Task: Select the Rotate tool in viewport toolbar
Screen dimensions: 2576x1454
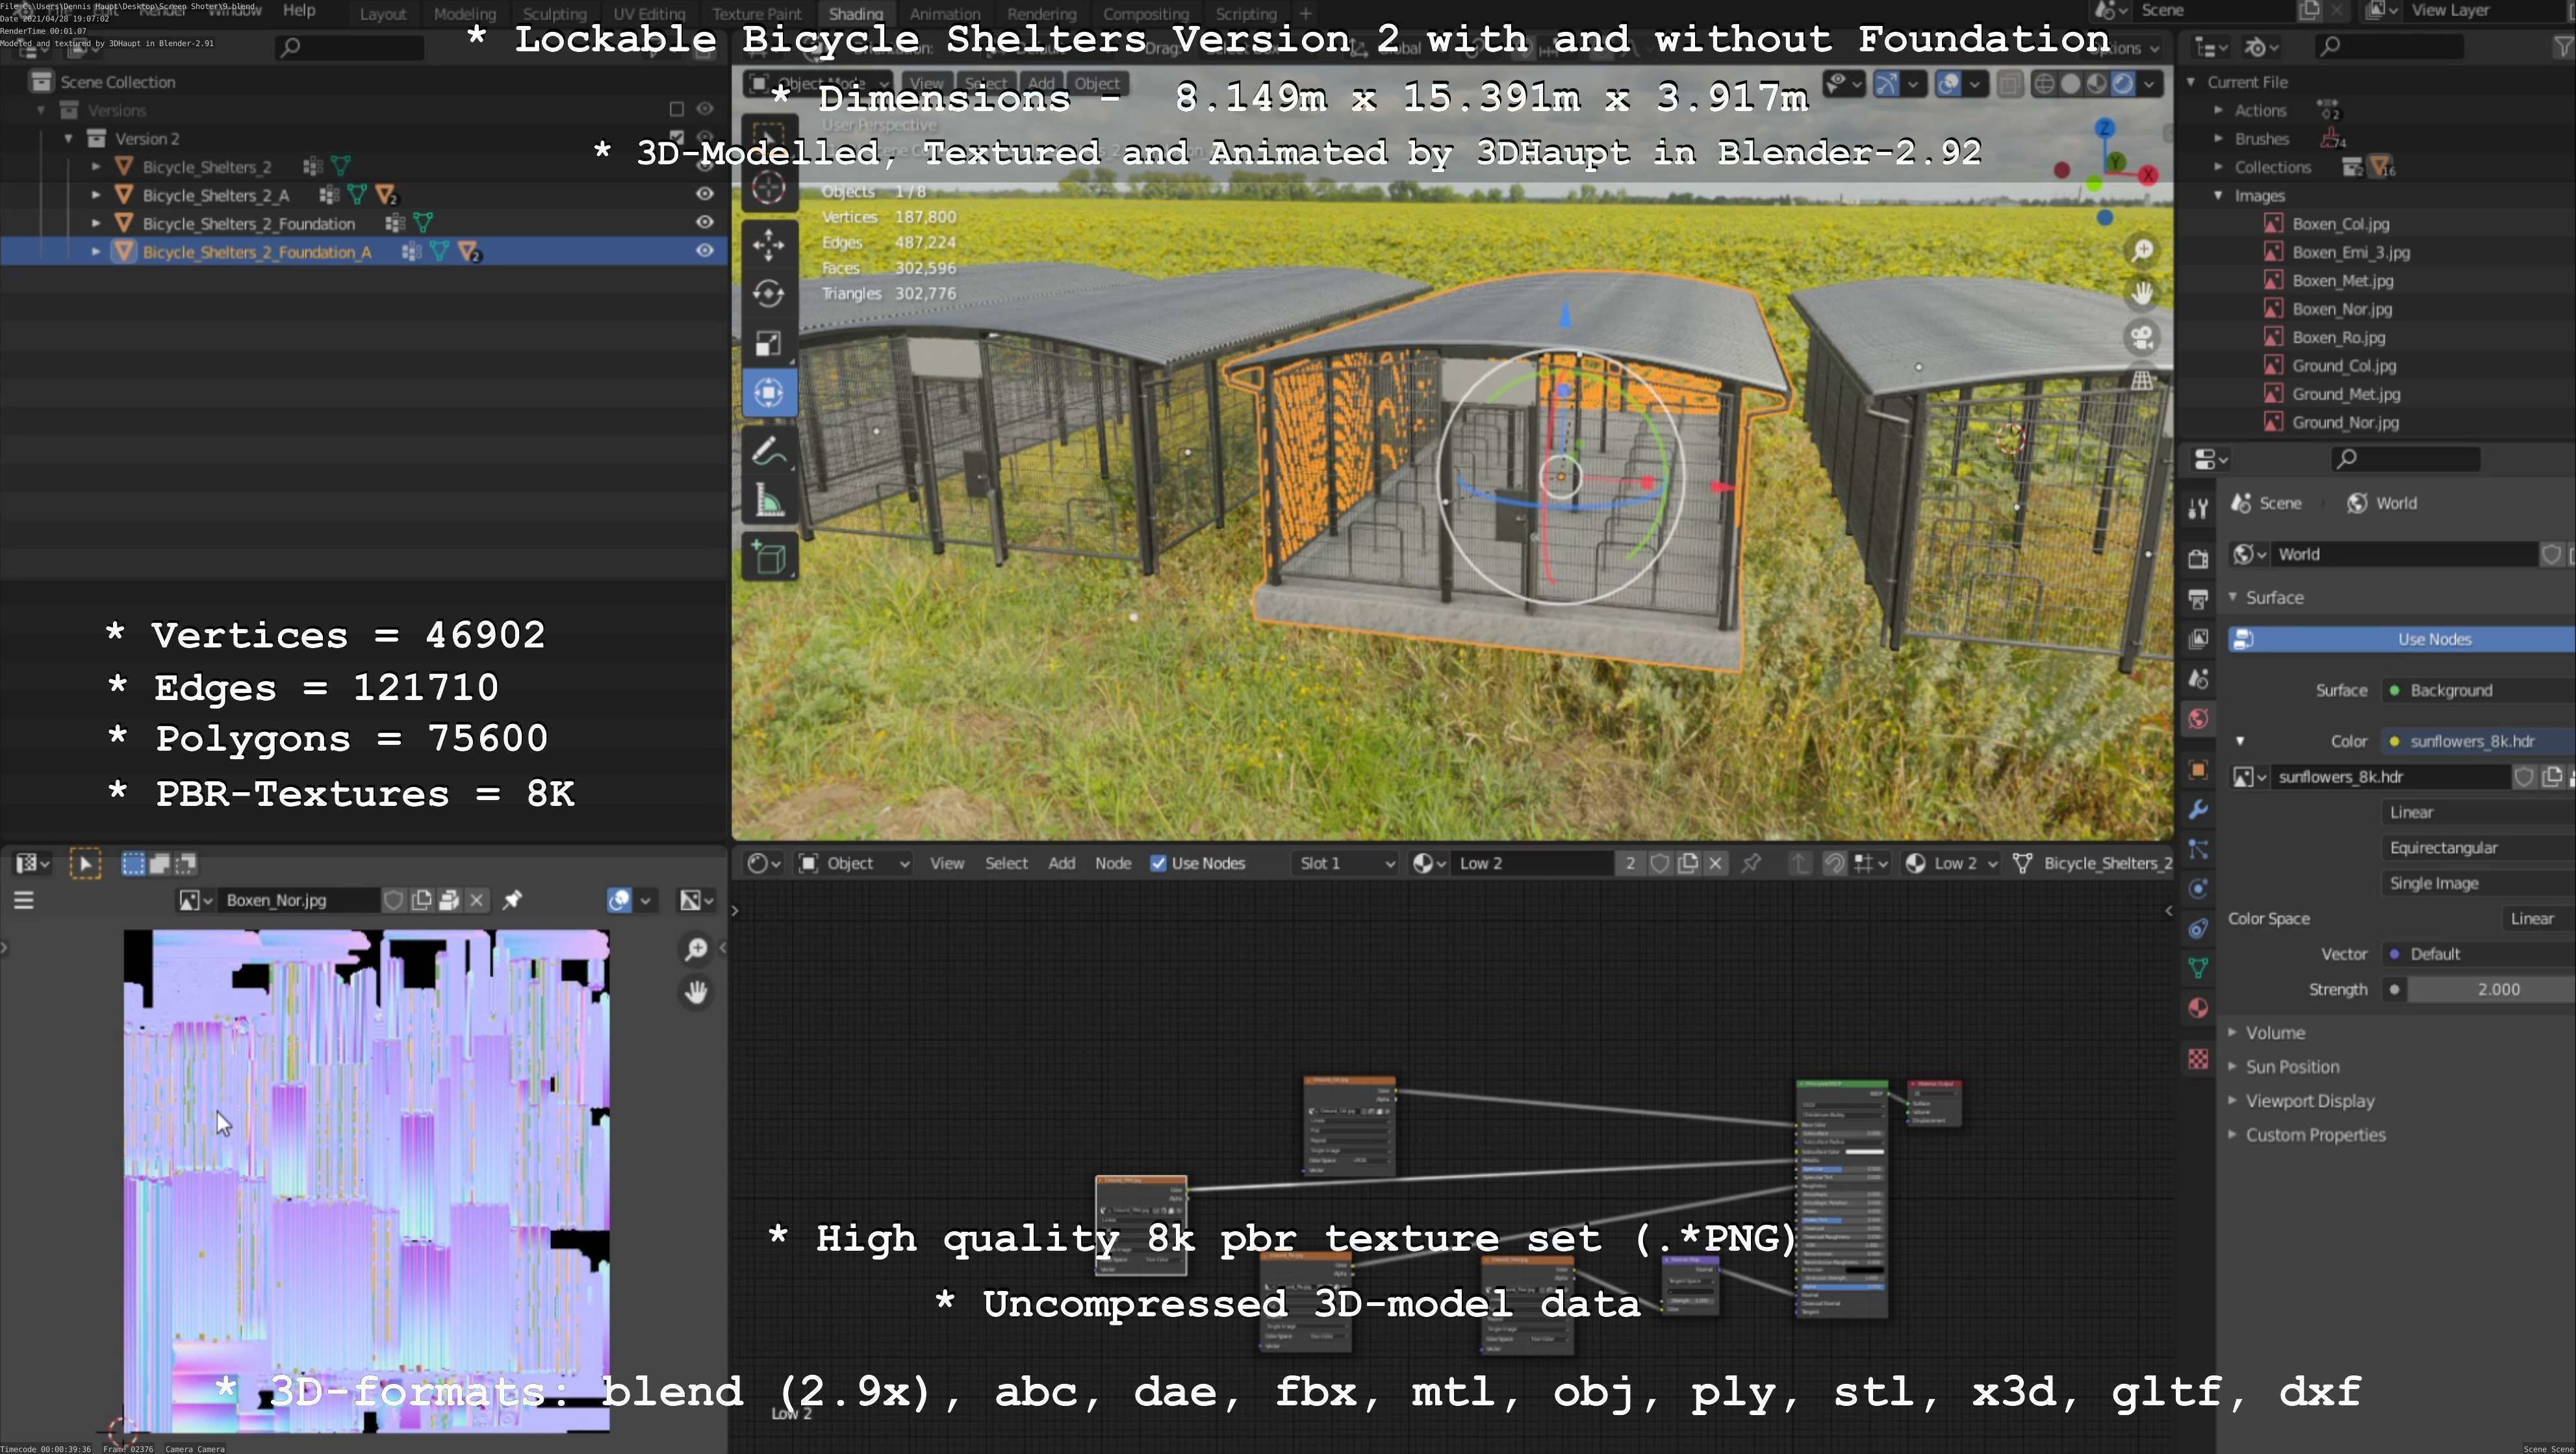Action: 768,294
